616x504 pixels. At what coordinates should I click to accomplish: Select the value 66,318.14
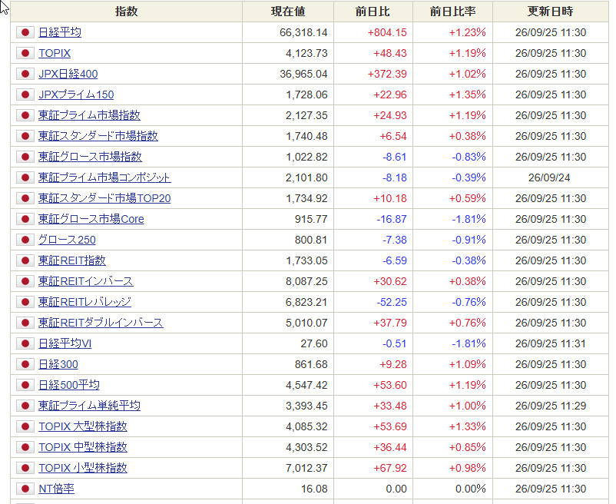[x=303, y=32]
